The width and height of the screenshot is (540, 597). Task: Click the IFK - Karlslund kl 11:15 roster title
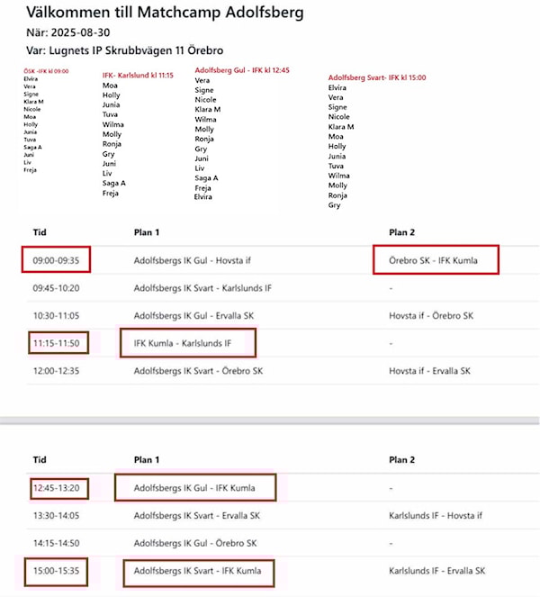click(138, 74)
